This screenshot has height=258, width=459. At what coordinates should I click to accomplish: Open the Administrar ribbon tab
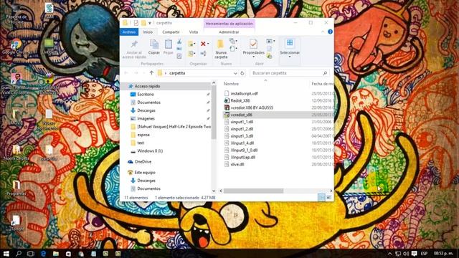point(229,32)
